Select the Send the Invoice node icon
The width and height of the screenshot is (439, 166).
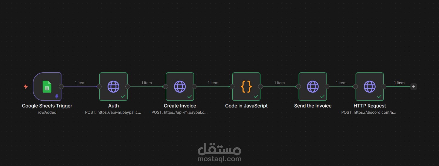313,87
